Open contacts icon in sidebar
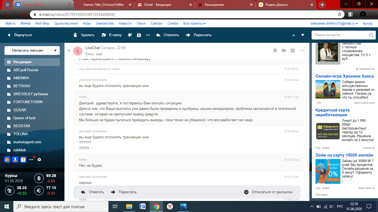This screenshot has height=212, width=378. [x=15, y=160]
